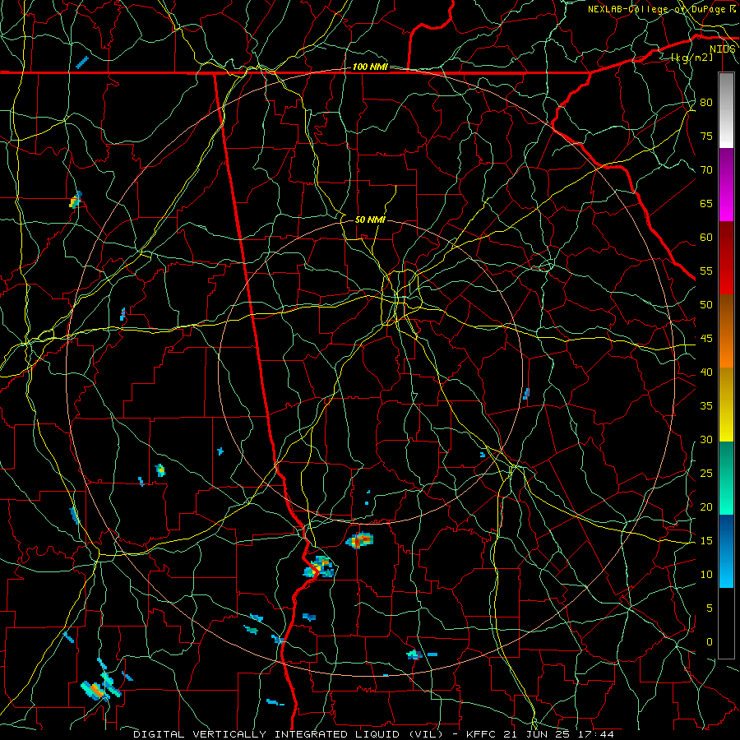Click the 65 value on the color scale
The height and width of the screenshot is (740, 740).
(x=706, y=204)
